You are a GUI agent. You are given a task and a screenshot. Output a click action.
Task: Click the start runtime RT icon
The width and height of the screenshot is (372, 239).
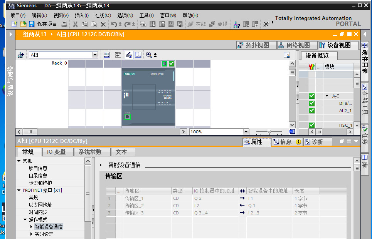(180, 24)
